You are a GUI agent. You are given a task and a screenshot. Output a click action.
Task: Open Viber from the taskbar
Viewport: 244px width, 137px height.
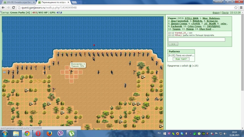pos(60,133)
